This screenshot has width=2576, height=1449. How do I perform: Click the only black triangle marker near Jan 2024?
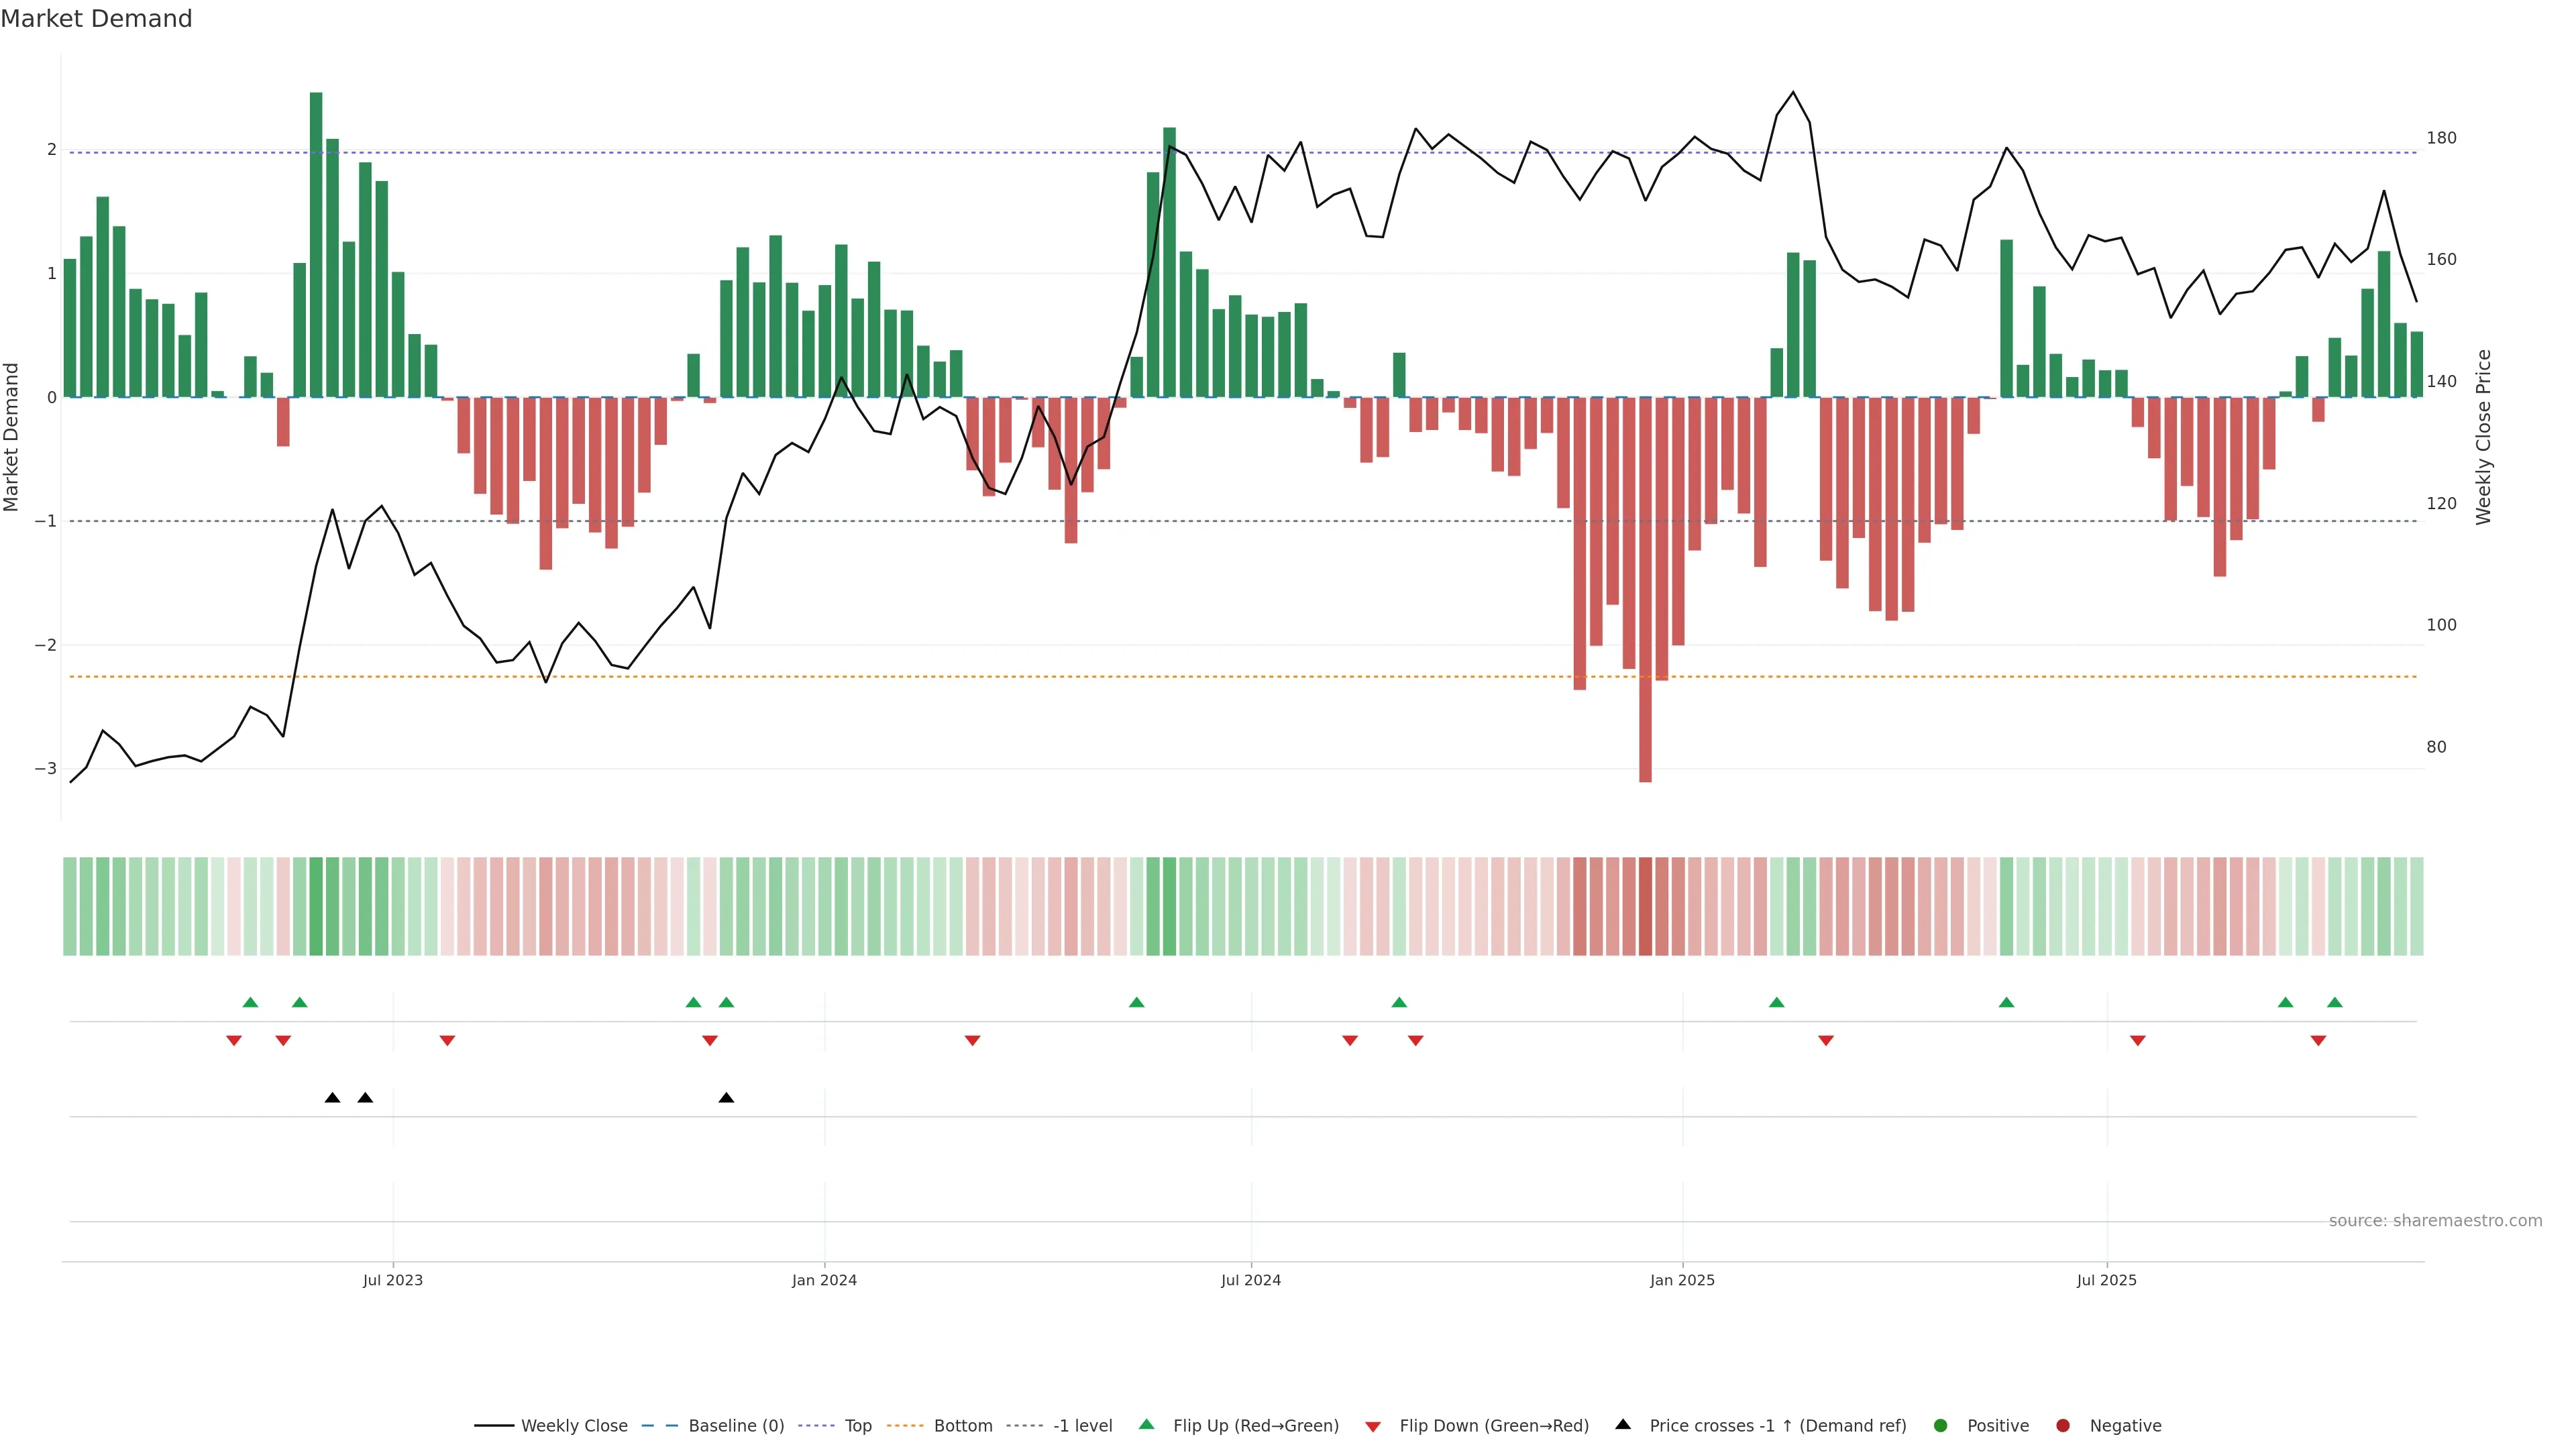pos(727,1098)
